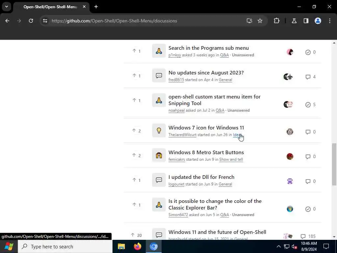Viewport: 337px width, 253px height.
Task: Click participant avatar for 'Search in the Programs sub menu'
Action: (x=290, y=52)
